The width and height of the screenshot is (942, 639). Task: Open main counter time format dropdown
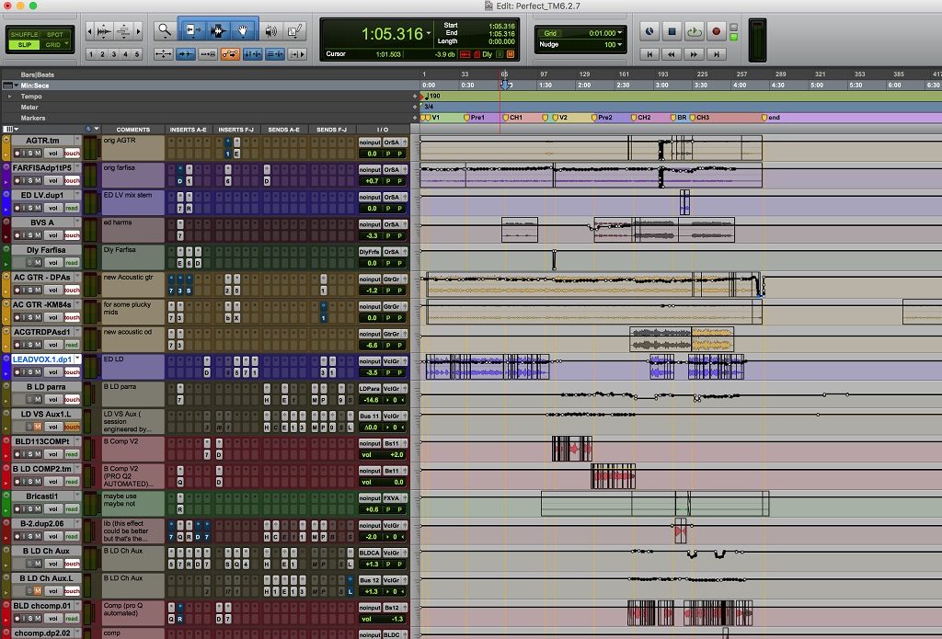click(429, 34)
